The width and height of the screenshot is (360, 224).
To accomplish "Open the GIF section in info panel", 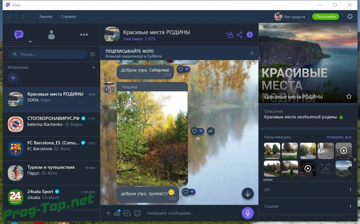I will coord(308,190).
